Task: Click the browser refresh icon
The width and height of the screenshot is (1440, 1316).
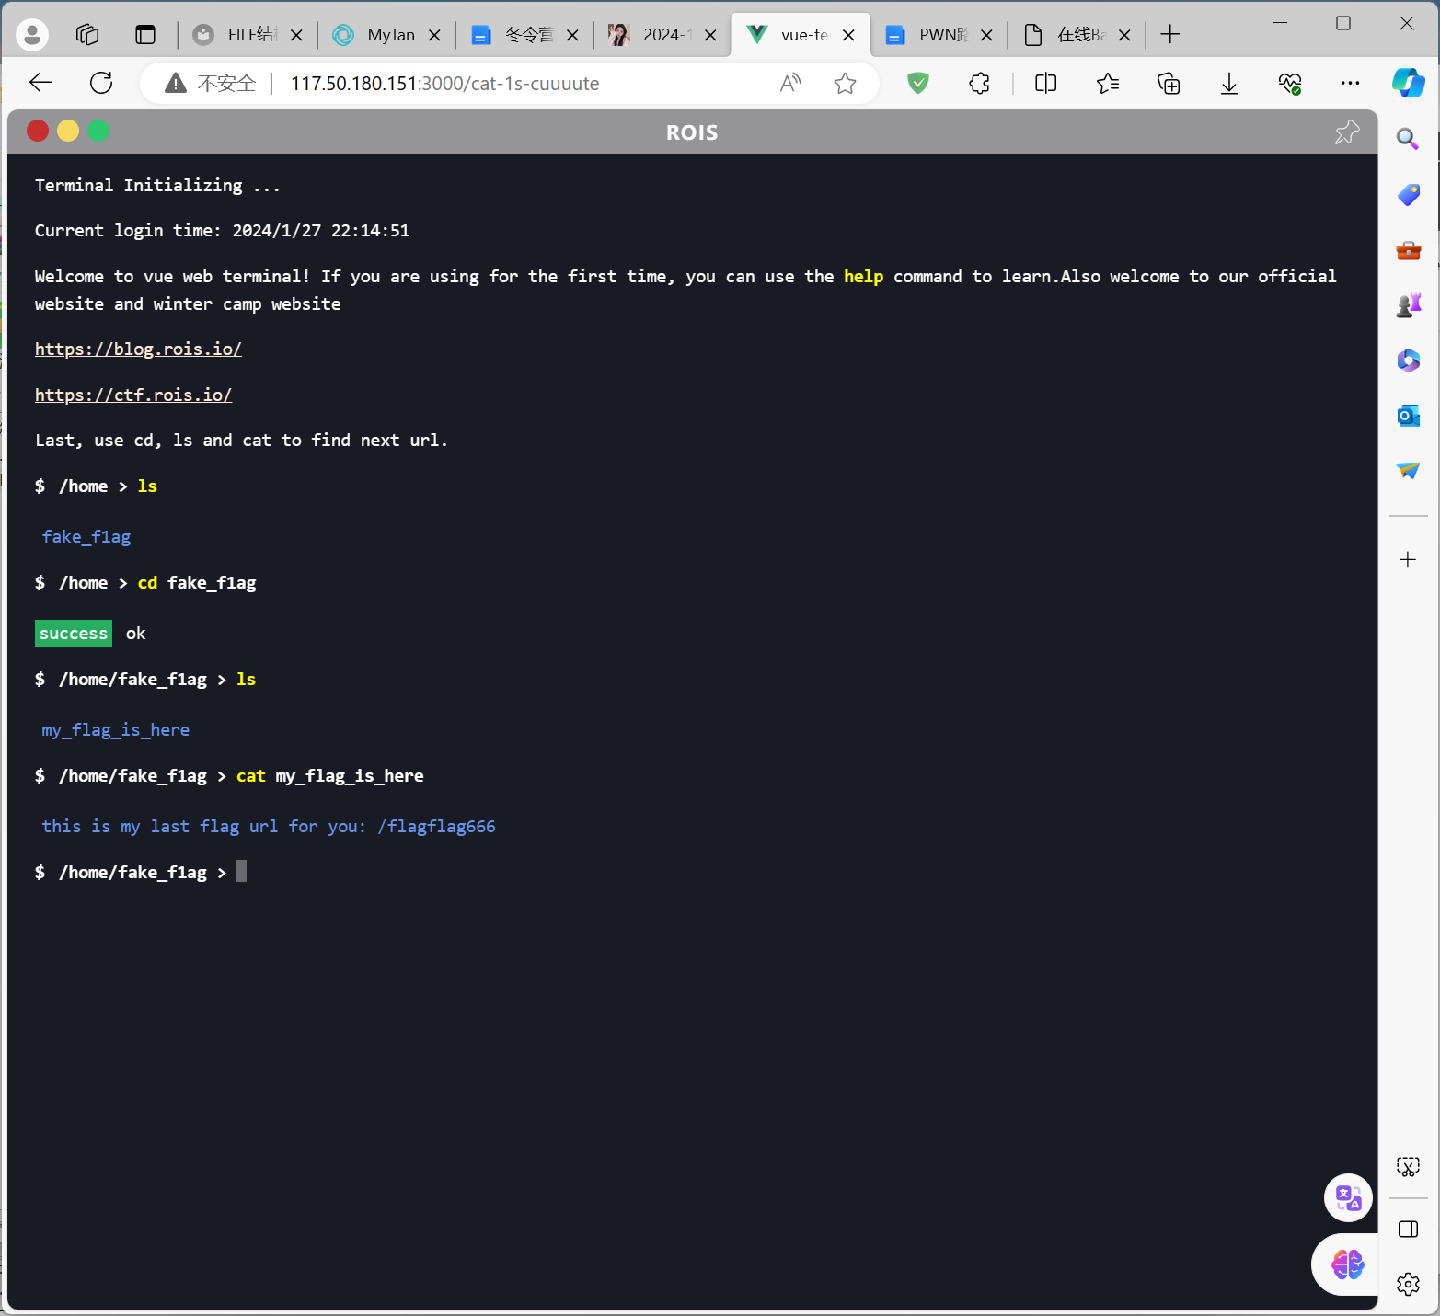Action: pos(101,84)
